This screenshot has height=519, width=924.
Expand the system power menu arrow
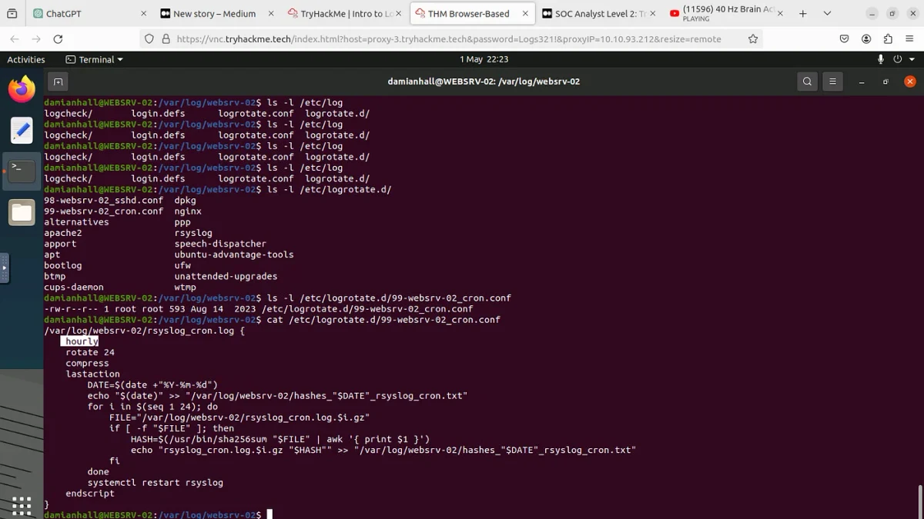tap(911, 59)
